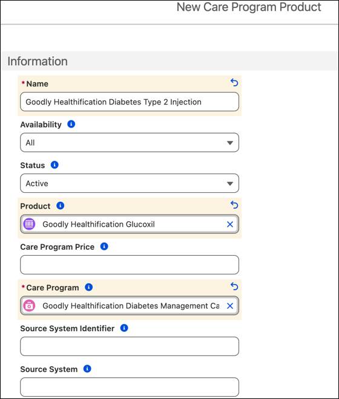Viewport: 339px width, 399px height.
Task: Click the Goodly Healthification Glucoxil text
Action: (x=99, y=224)
